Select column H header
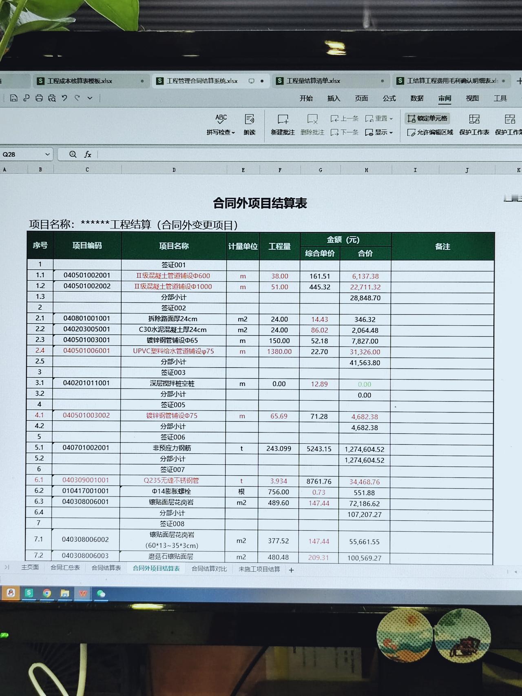 pos(366,170)
